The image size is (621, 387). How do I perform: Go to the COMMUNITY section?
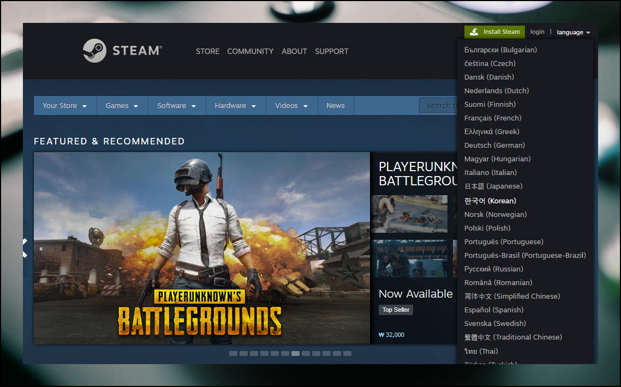click(250, 51)
